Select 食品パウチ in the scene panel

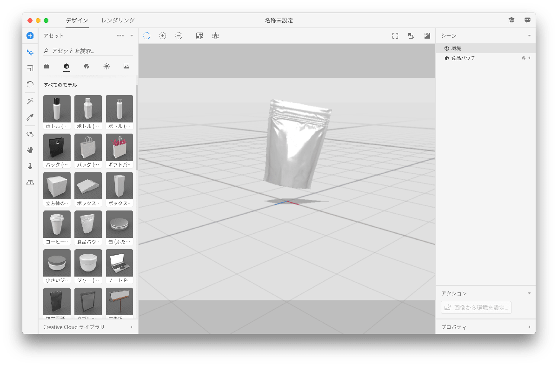[463, 58]
